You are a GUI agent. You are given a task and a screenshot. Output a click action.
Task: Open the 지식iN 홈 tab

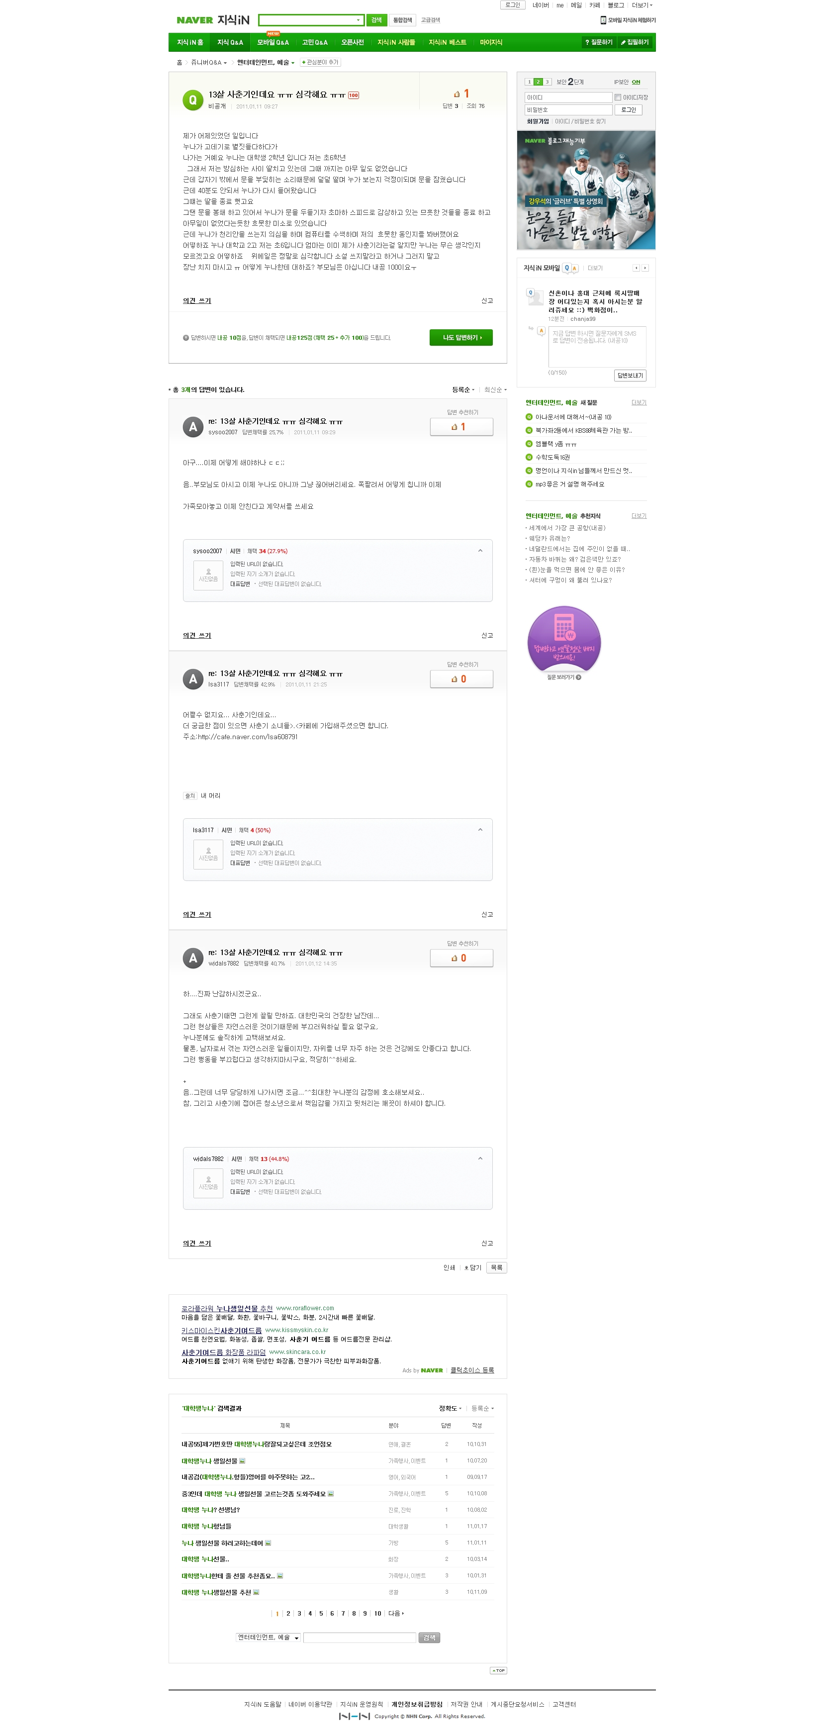tap(190, 42)
